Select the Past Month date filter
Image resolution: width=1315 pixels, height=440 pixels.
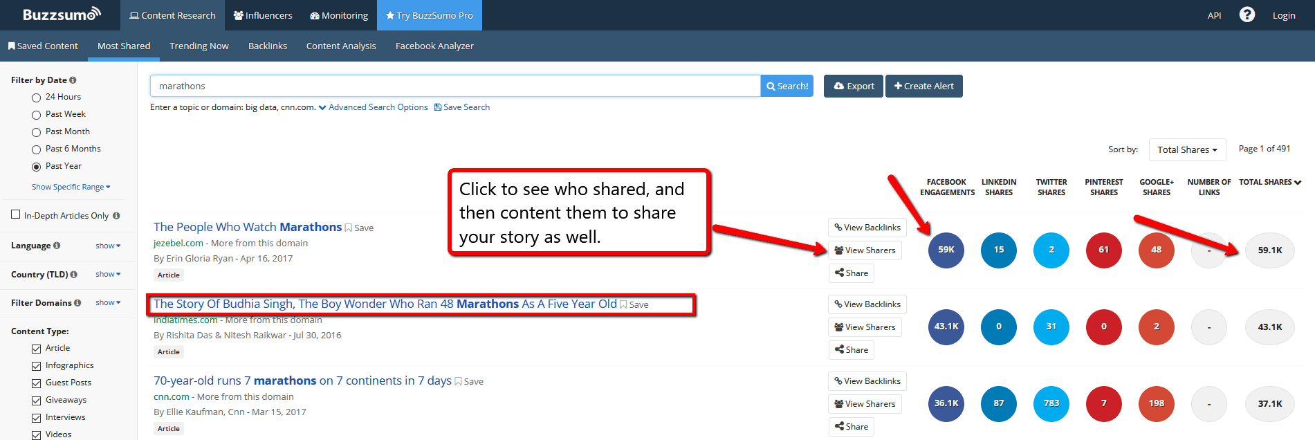(36, 132)
